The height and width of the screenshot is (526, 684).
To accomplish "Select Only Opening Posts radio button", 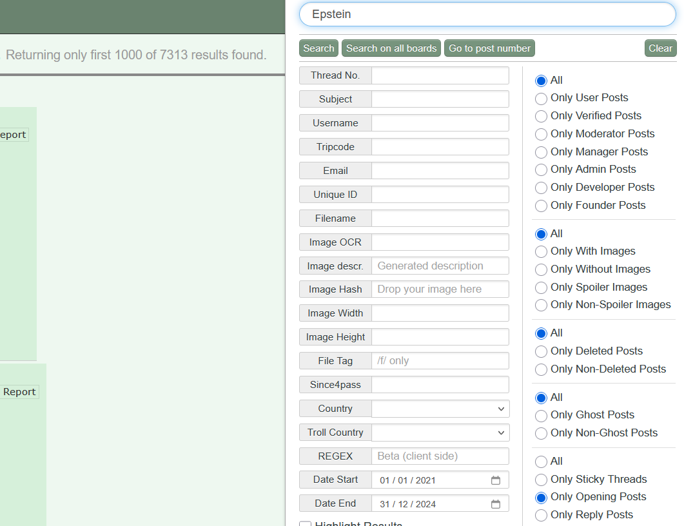I will 541,498.
